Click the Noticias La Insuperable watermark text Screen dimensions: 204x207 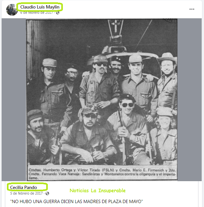pos(98,191)
